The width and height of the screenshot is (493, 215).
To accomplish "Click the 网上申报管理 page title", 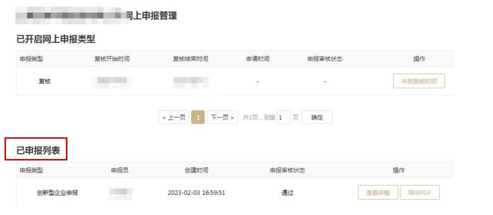I will point(151,16).
